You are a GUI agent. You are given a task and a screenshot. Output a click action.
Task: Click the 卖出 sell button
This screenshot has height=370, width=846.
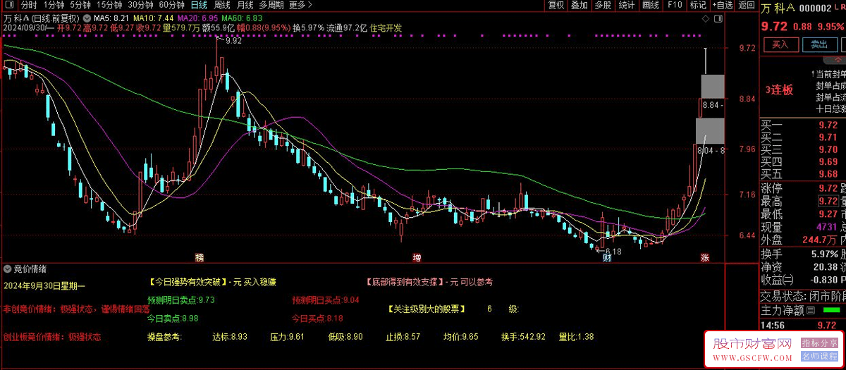tap(819, 44)
